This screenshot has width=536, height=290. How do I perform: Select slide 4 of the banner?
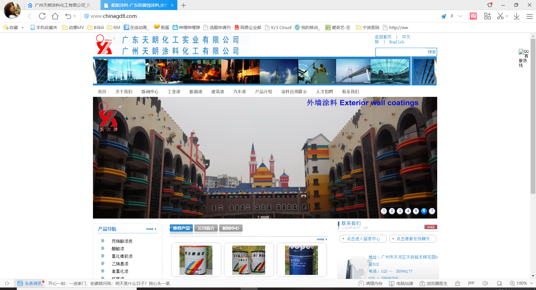point(408,211)
